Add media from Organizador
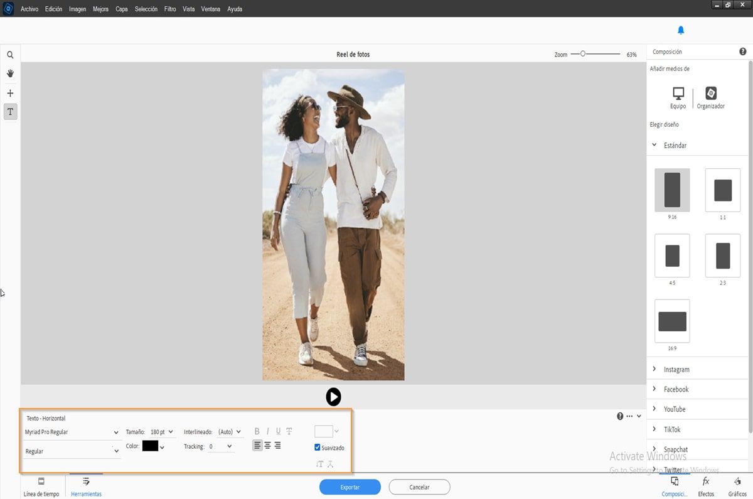Image resolution: width=753 pixels, height=499 pixels. click(x=711, y=98)
